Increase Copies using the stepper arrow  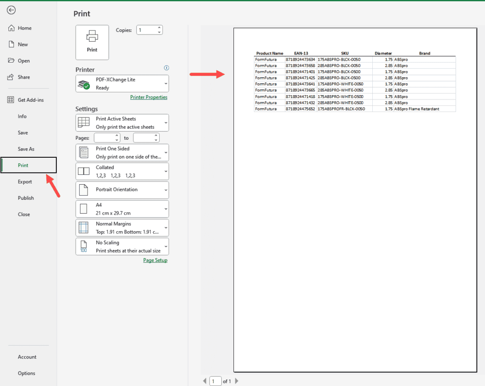pyautogui.click(x=160, y=27)
